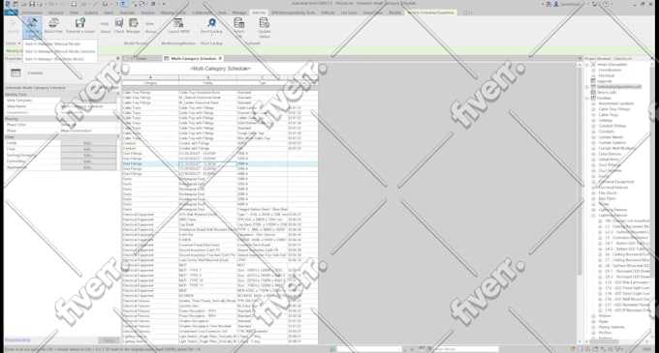Collapse the Identity Data section
This screenshot has width=659, height=353.
(x=117, y=95)
